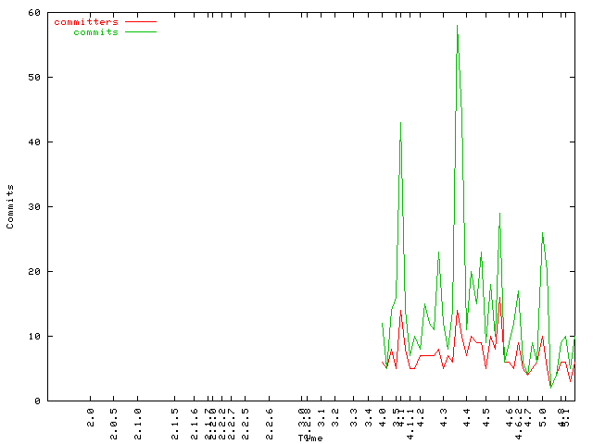
Task: Click the 50 tick label on y-axis
Action: [34, 77]
